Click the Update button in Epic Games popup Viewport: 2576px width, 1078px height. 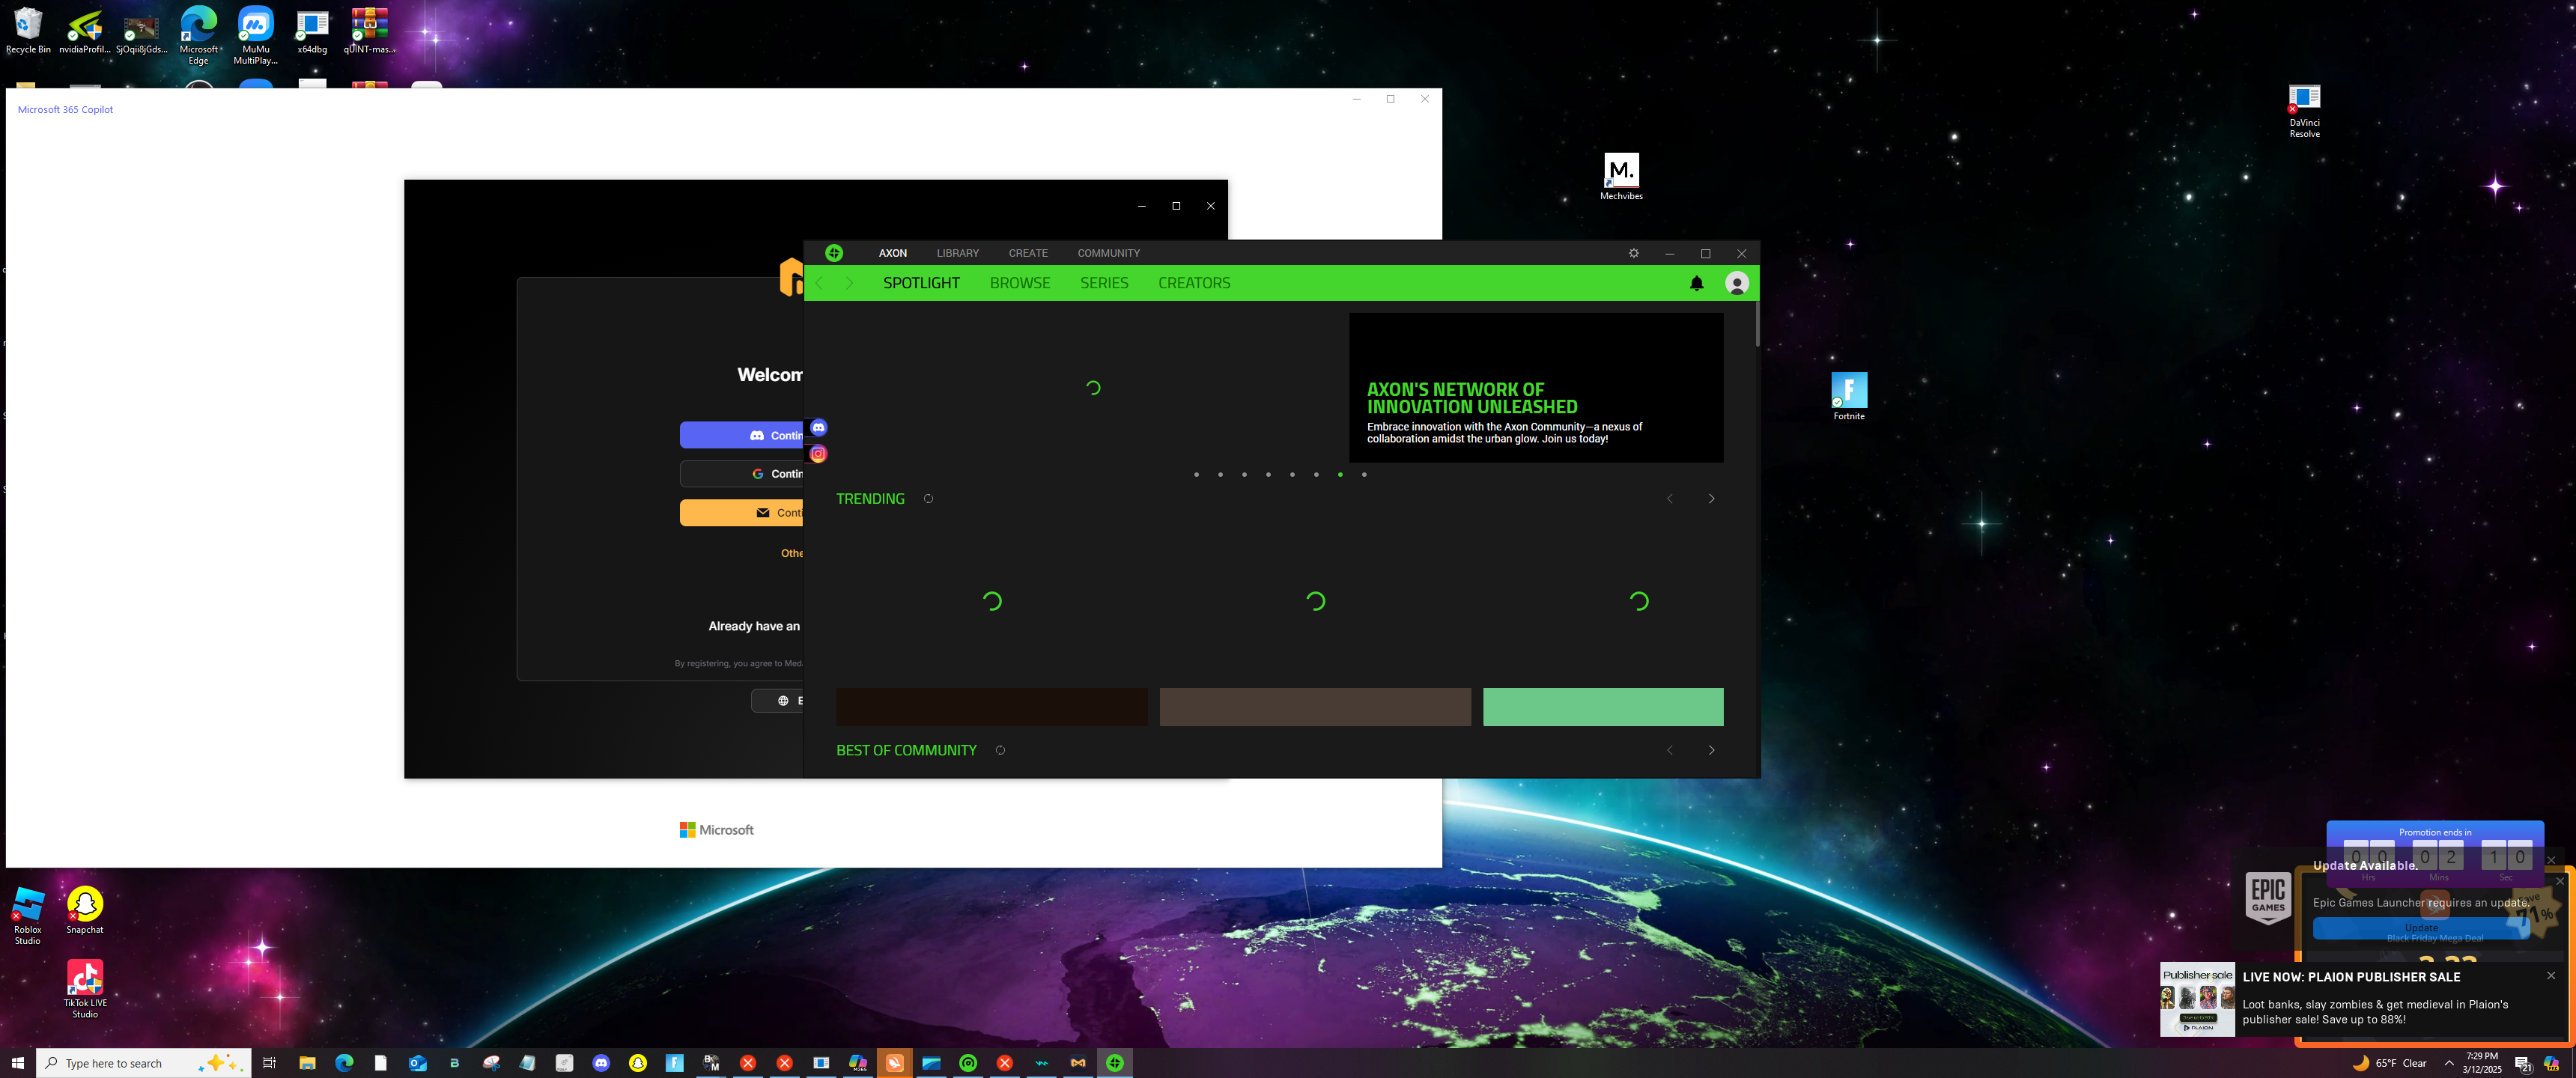point(2421,929)
